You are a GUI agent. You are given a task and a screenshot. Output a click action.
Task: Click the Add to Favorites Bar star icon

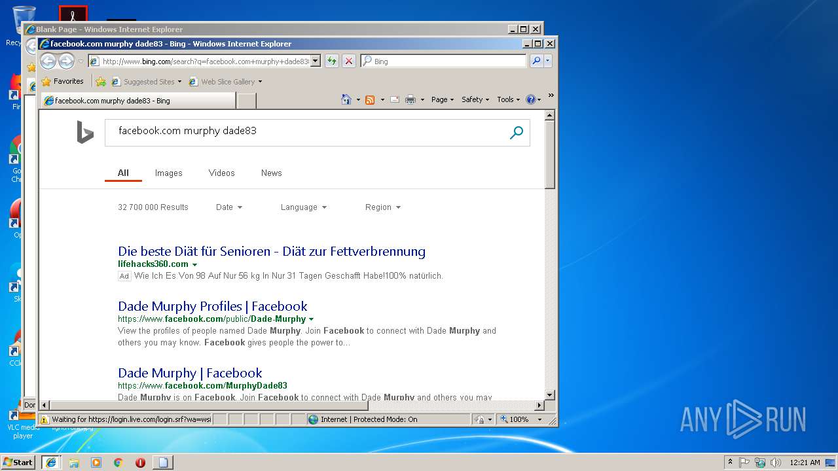[x=100, y=82]
